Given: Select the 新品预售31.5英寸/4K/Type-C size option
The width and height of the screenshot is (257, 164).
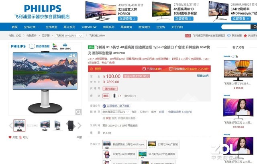Looking at the screenshot, I should [124, 144].
